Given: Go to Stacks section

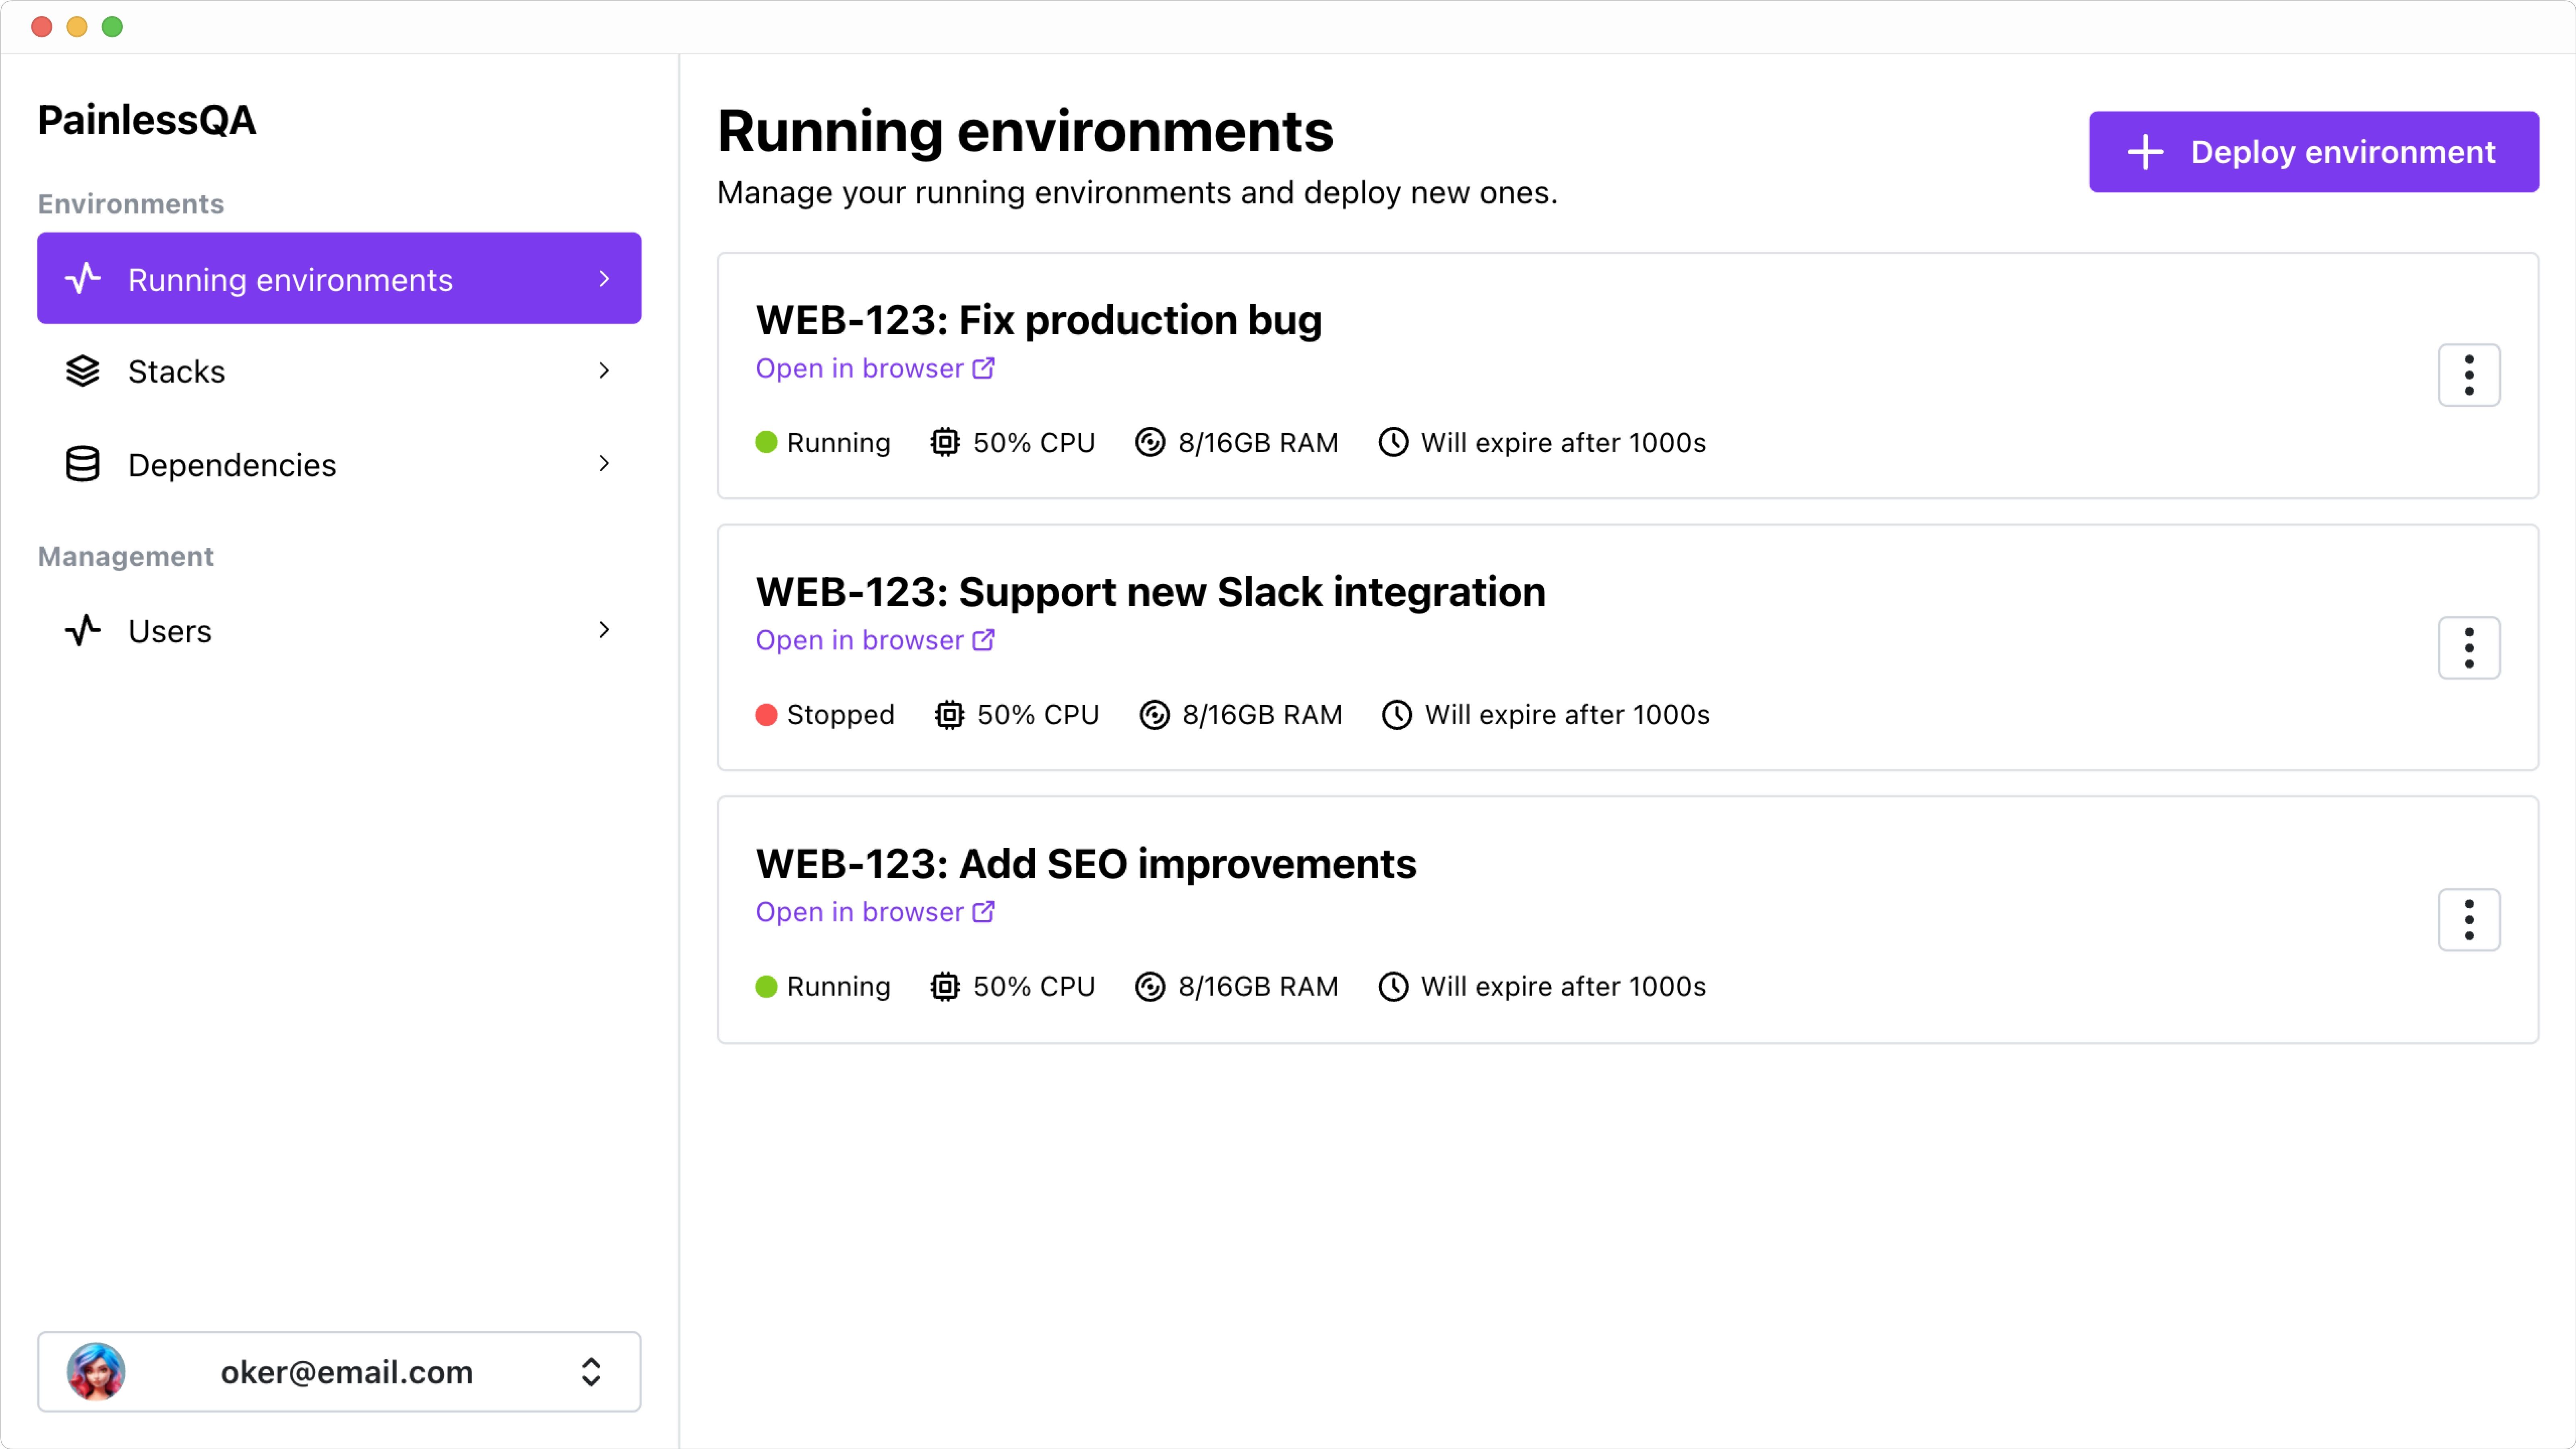Looking at the screenshot, I should (339, 371).
